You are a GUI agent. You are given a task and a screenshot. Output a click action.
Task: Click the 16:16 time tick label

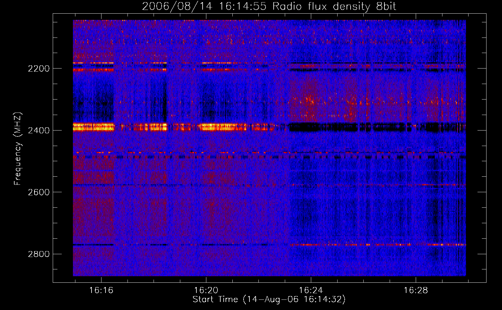click(101, 290)
